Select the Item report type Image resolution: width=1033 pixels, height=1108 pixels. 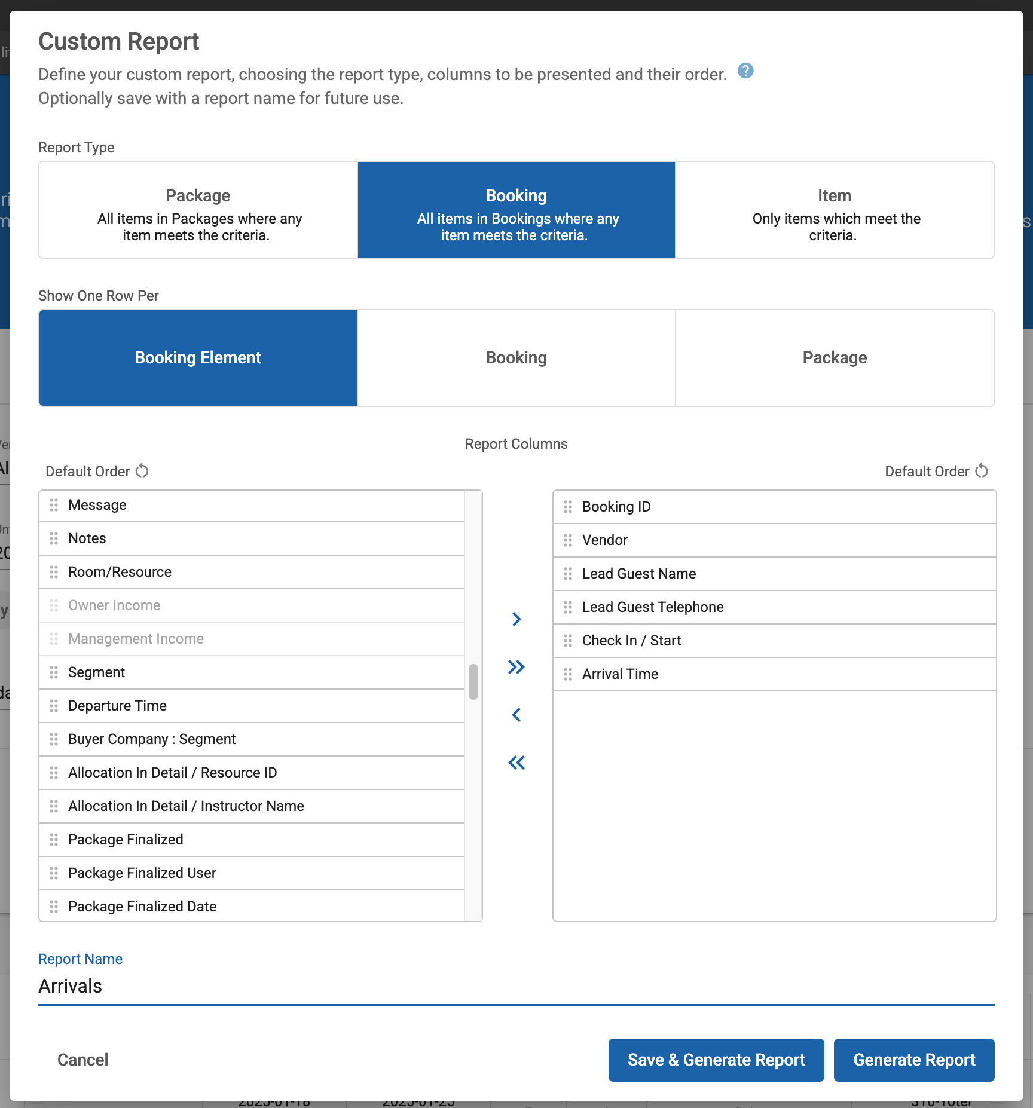(835, 210)
